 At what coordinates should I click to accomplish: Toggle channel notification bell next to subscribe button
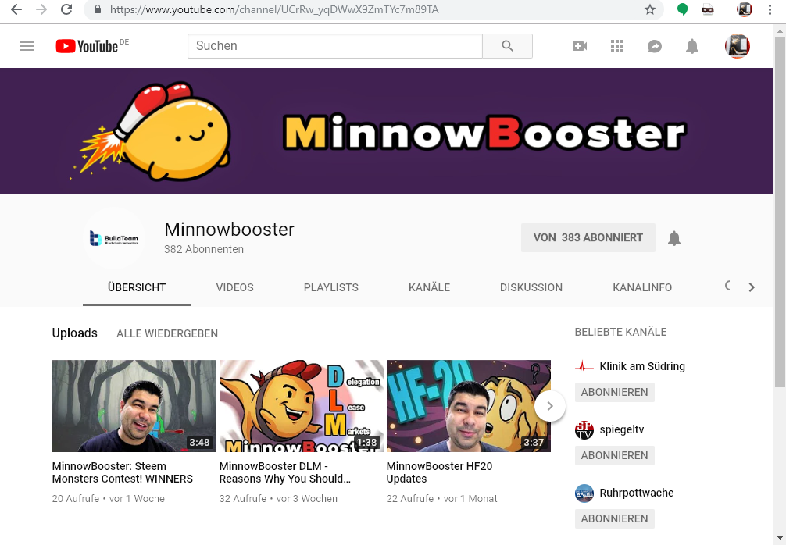[674, 238]
